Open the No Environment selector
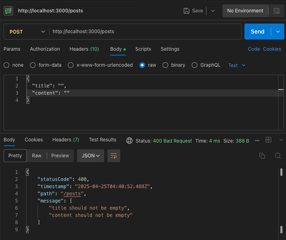The image size is (286, 240). tap(245, 11)
